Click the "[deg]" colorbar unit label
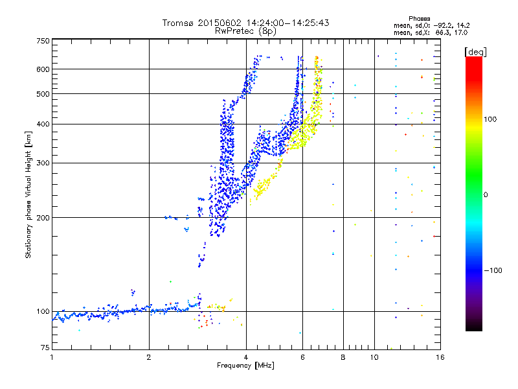The image size is (518, 389). tap(475, 52)
